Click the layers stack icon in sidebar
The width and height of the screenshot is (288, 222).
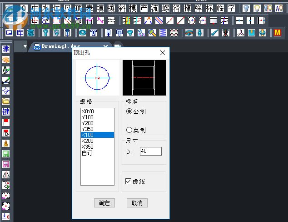pyautogui.click(x=6, y=60)
